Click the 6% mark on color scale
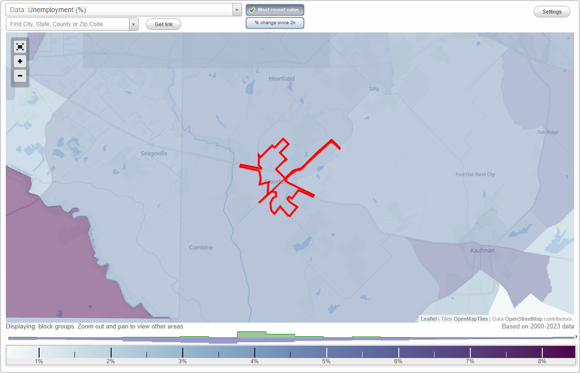Viewport: 580px width, 373px height. point(398,361)
